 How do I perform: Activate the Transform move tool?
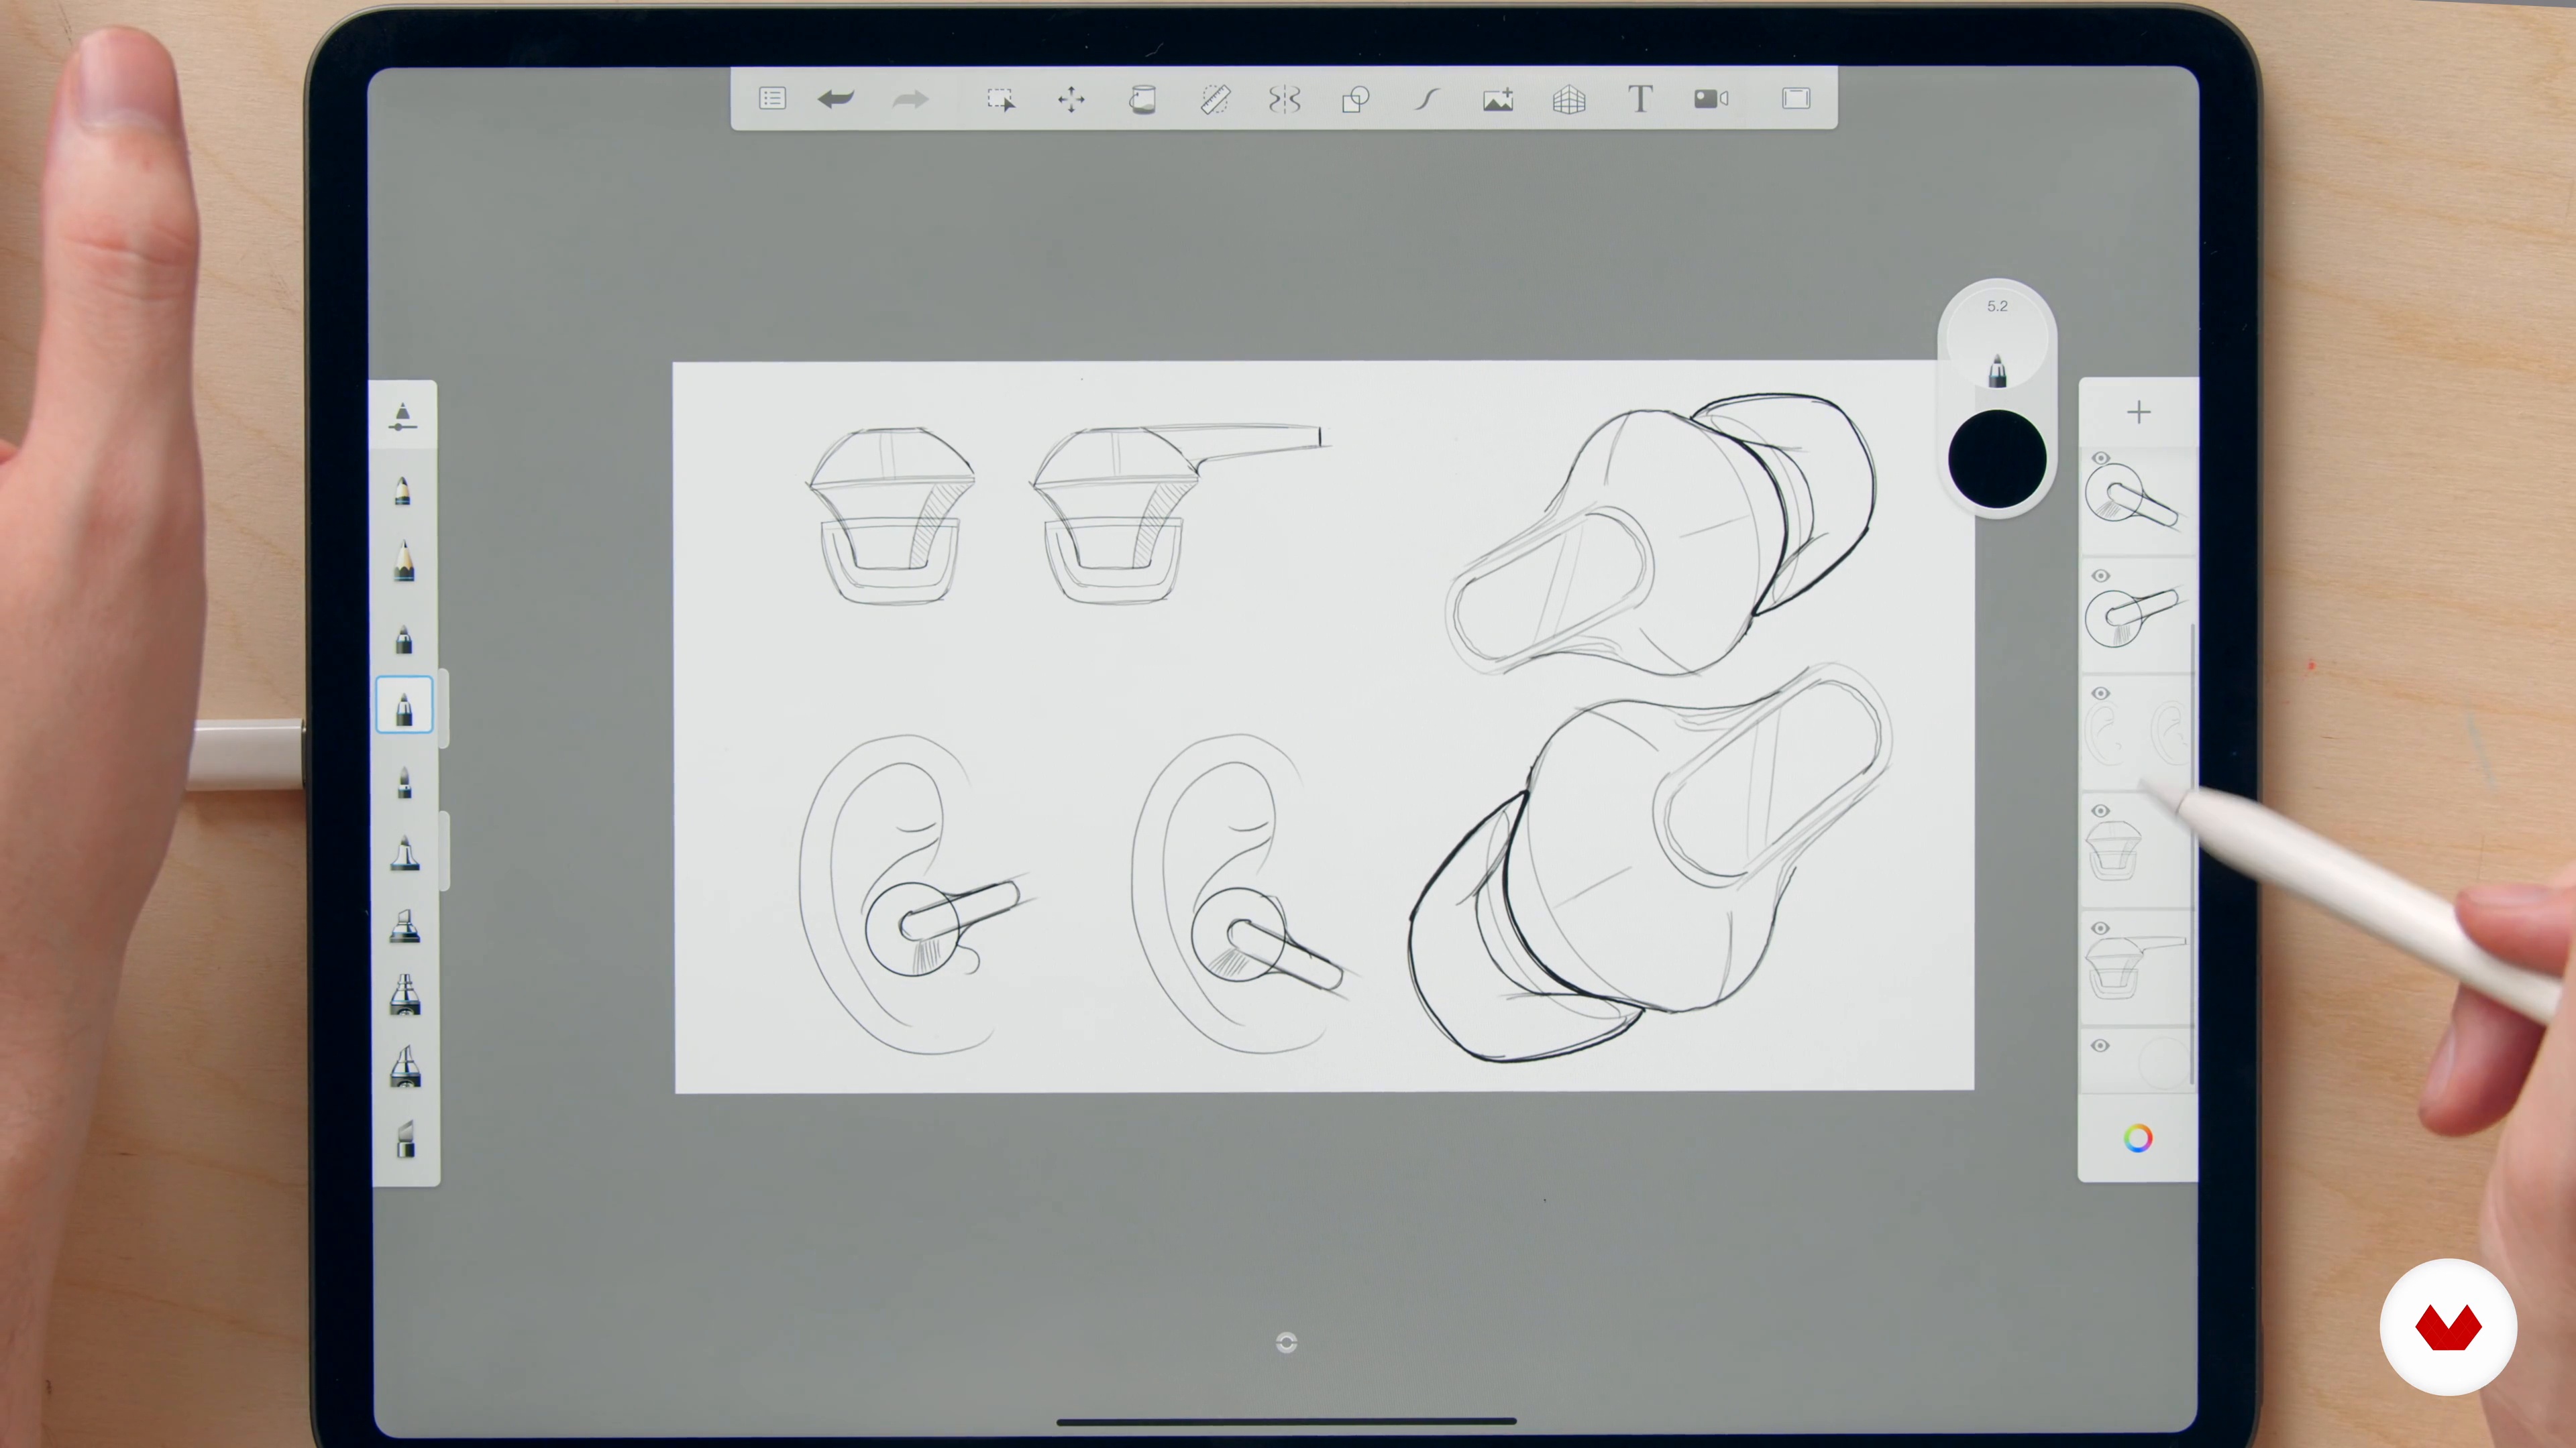[x=1071, y=99]
